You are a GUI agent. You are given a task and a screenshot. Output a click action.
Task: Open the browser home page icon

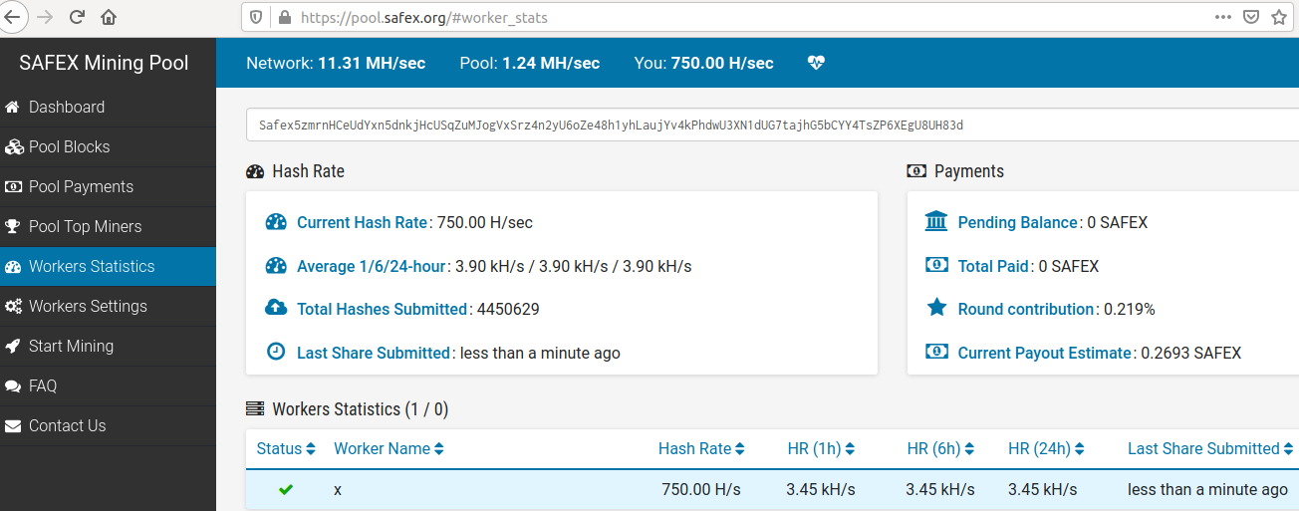pos(109,17)
